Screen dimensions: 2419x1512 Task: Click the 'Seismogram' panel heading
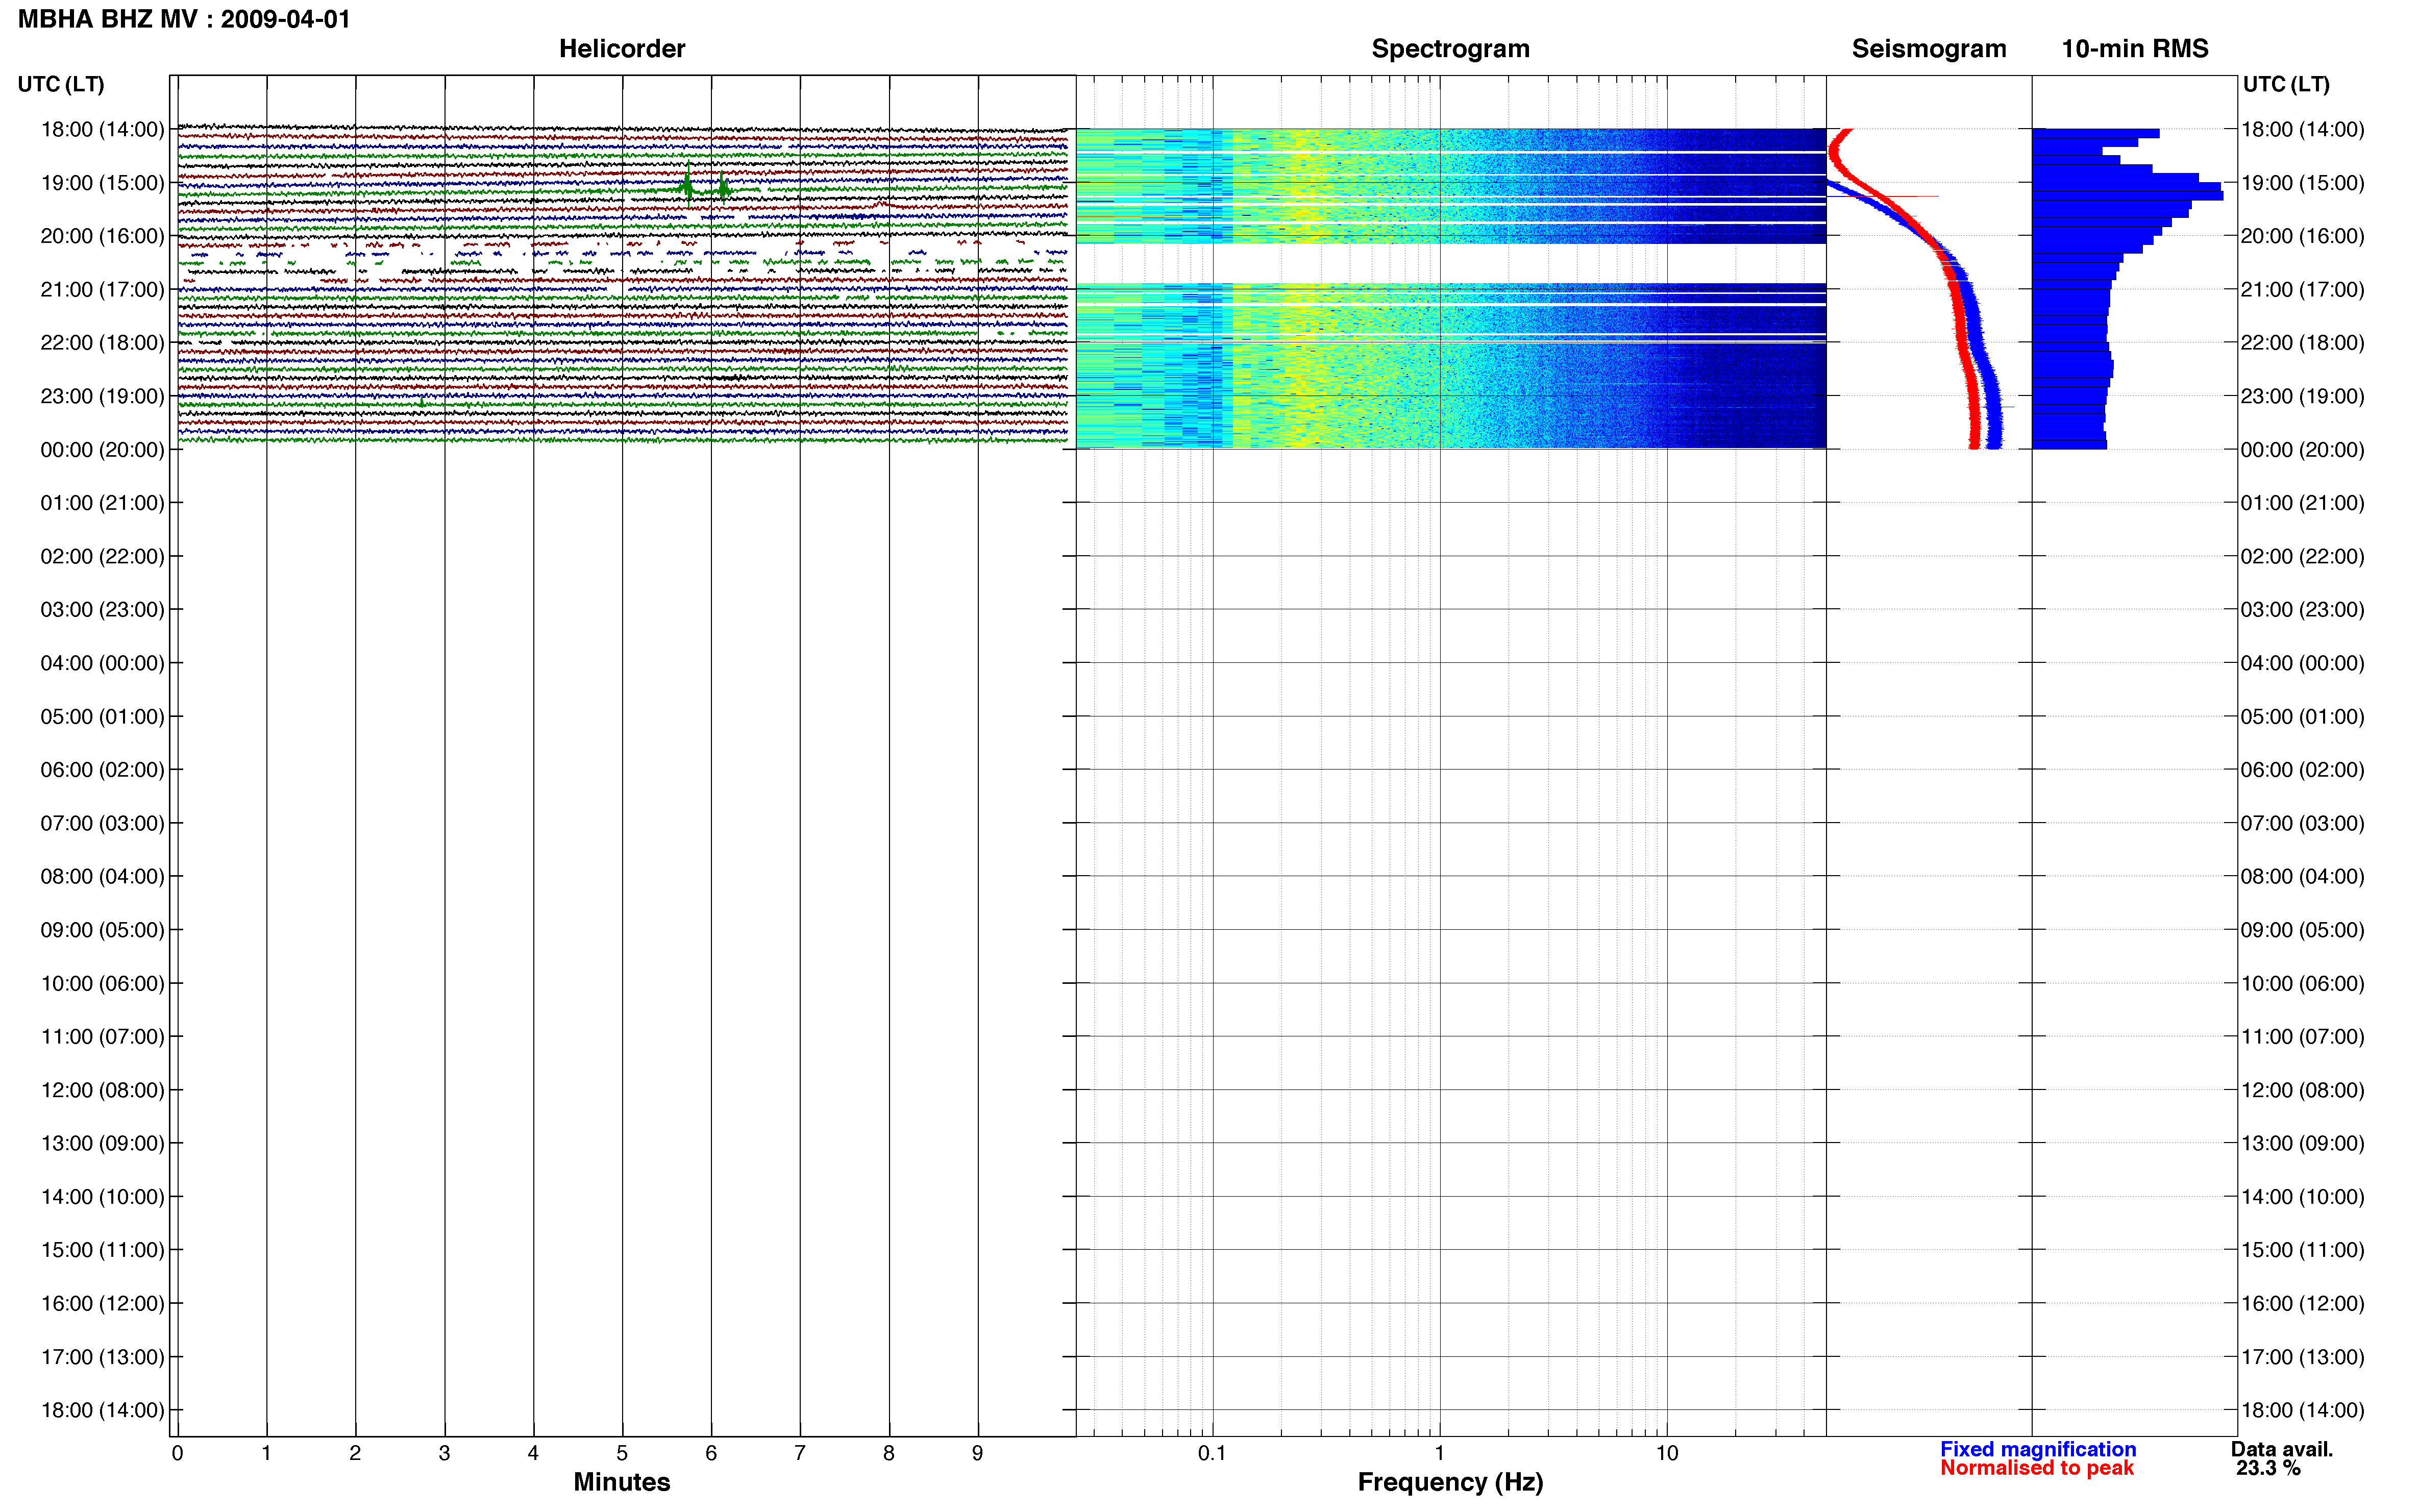1928,48
